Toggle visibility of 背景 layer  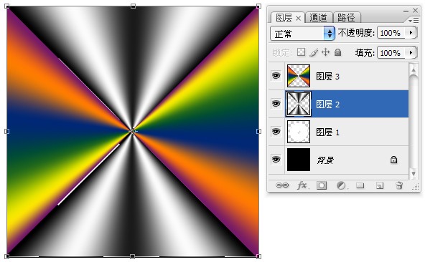pyautogui.click(x=276, y=160)
